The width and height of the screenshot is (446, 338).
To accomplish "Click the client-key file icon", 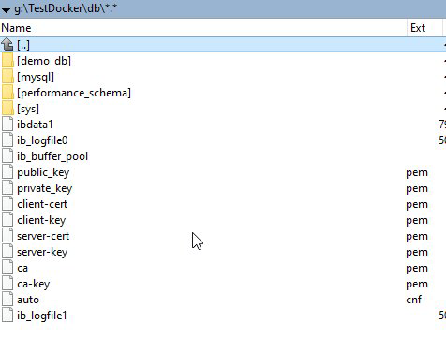I will point(7,220).
